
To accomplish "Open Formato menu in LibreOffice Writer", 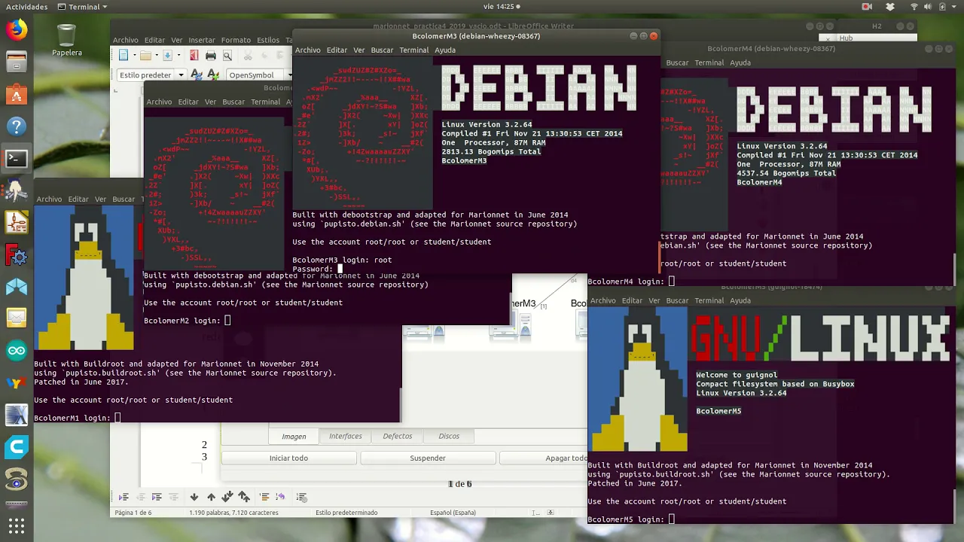I will pos(236,40).
